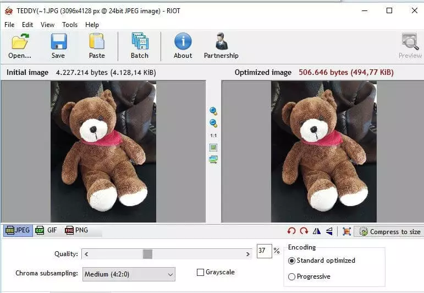Open the Edit menu

[27, 25]
